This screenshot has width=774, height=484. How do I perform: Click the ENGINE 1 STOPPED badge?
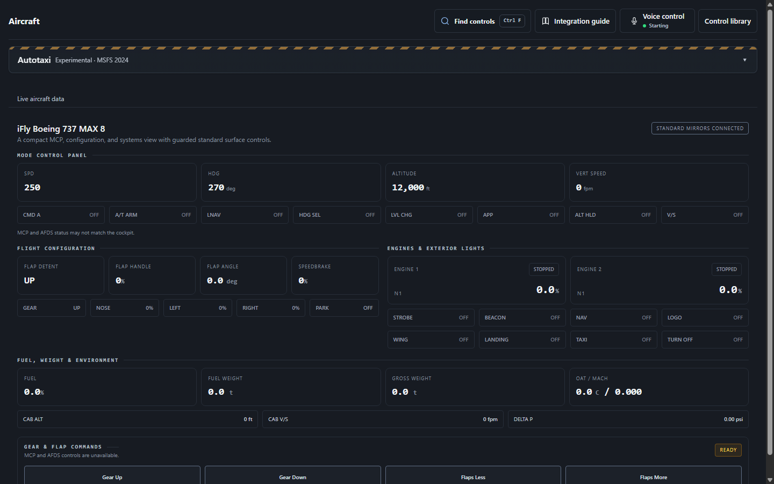pos(543,269)
